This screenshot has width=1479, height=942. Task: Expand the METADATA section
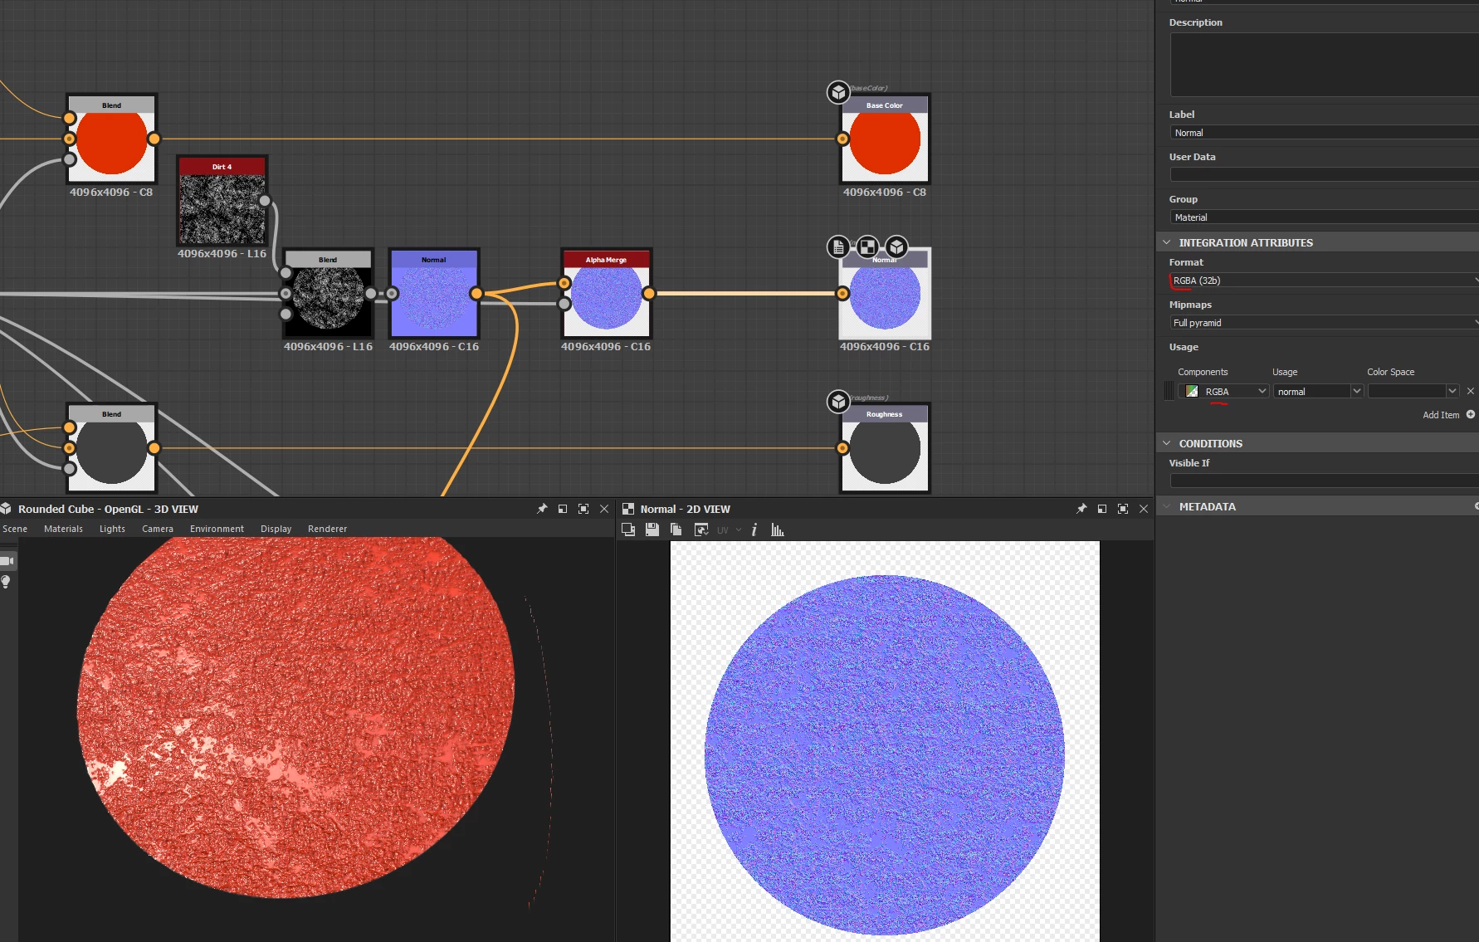(x=1167, y=506)
